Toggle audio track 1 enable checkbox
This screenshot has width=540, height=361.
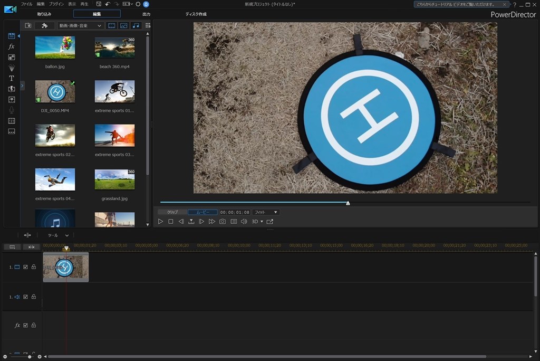[25, 297]
